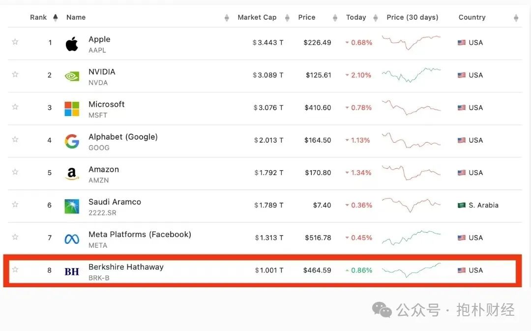Click the USA flag in Microsoft row

pyautogui.click(x=461, y=108)
